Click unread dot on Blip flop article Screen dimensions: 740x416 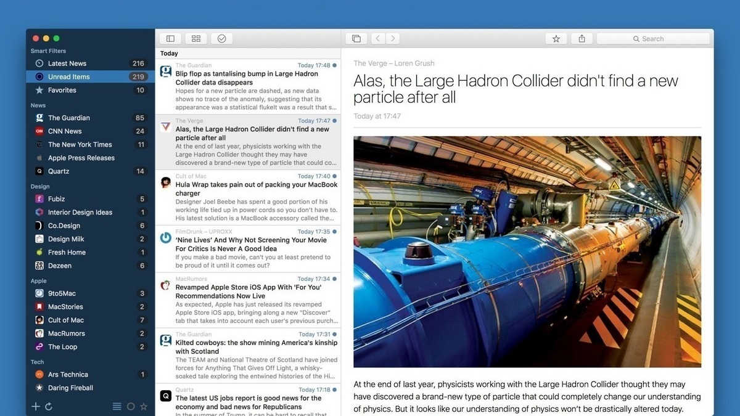pyautogui.click(x=335, y=65)
